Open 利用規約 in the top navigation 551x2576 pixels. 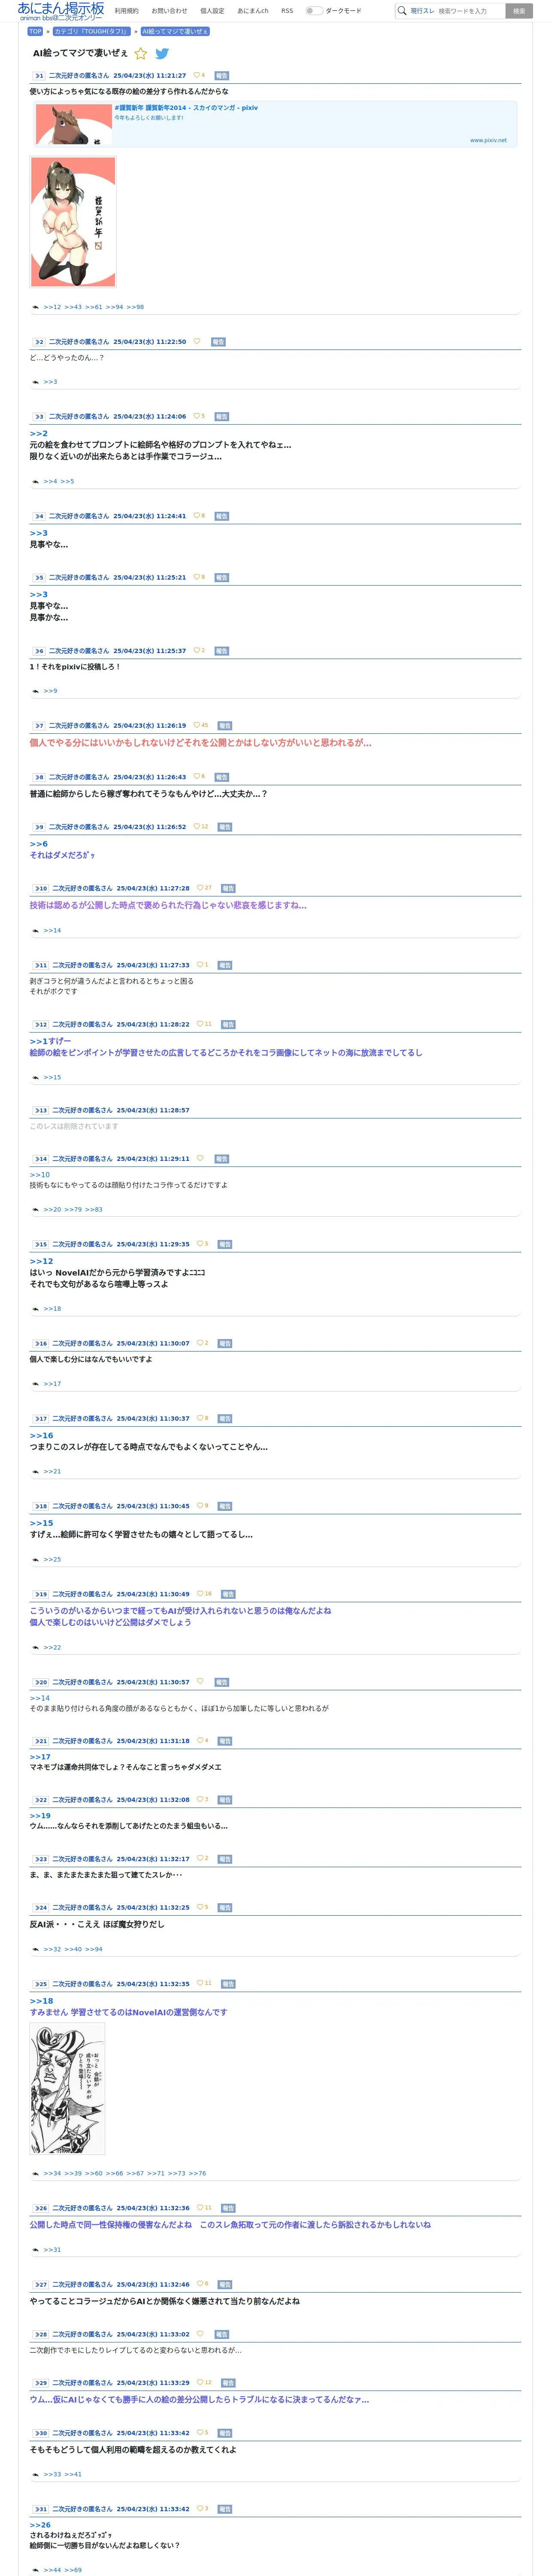[x=126, y=11]
